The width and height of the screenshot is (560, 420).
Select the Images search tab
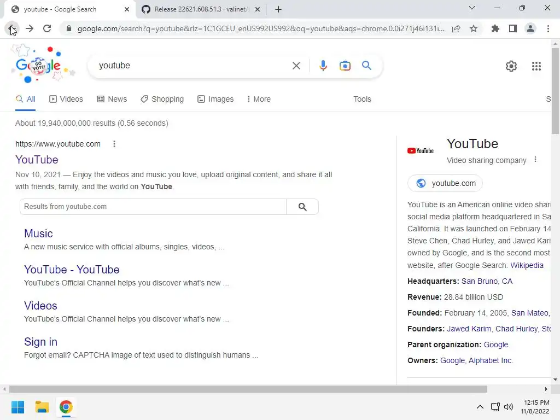215,99
